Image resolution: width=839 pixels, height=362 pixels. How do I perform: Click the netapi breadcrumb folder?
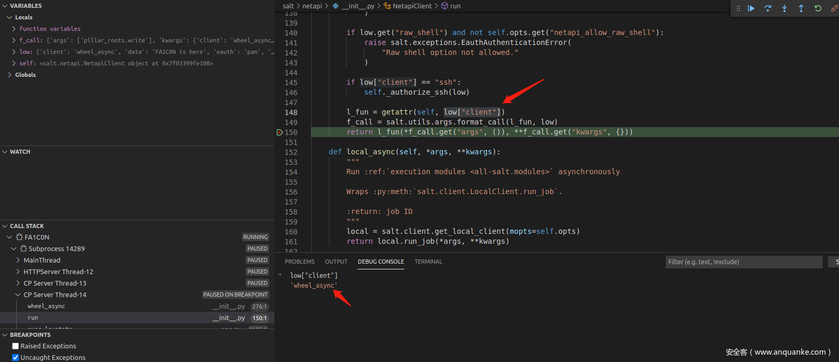[x=312, y=6]
